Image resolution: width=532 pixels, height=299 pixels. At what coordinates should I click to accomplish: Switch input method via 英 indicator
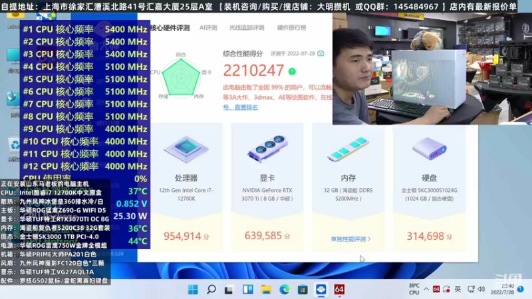[458, 289]
